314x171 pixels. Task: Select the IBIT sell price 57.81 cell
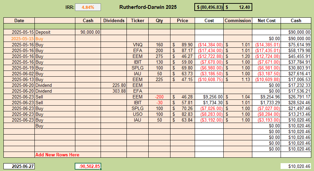click(x=182, y=103)
